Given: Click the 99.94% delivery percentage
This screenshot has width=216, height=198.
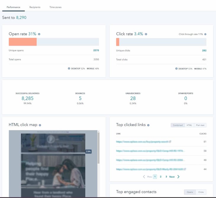Looking at the screenshot, I should [x=28, y=103].
